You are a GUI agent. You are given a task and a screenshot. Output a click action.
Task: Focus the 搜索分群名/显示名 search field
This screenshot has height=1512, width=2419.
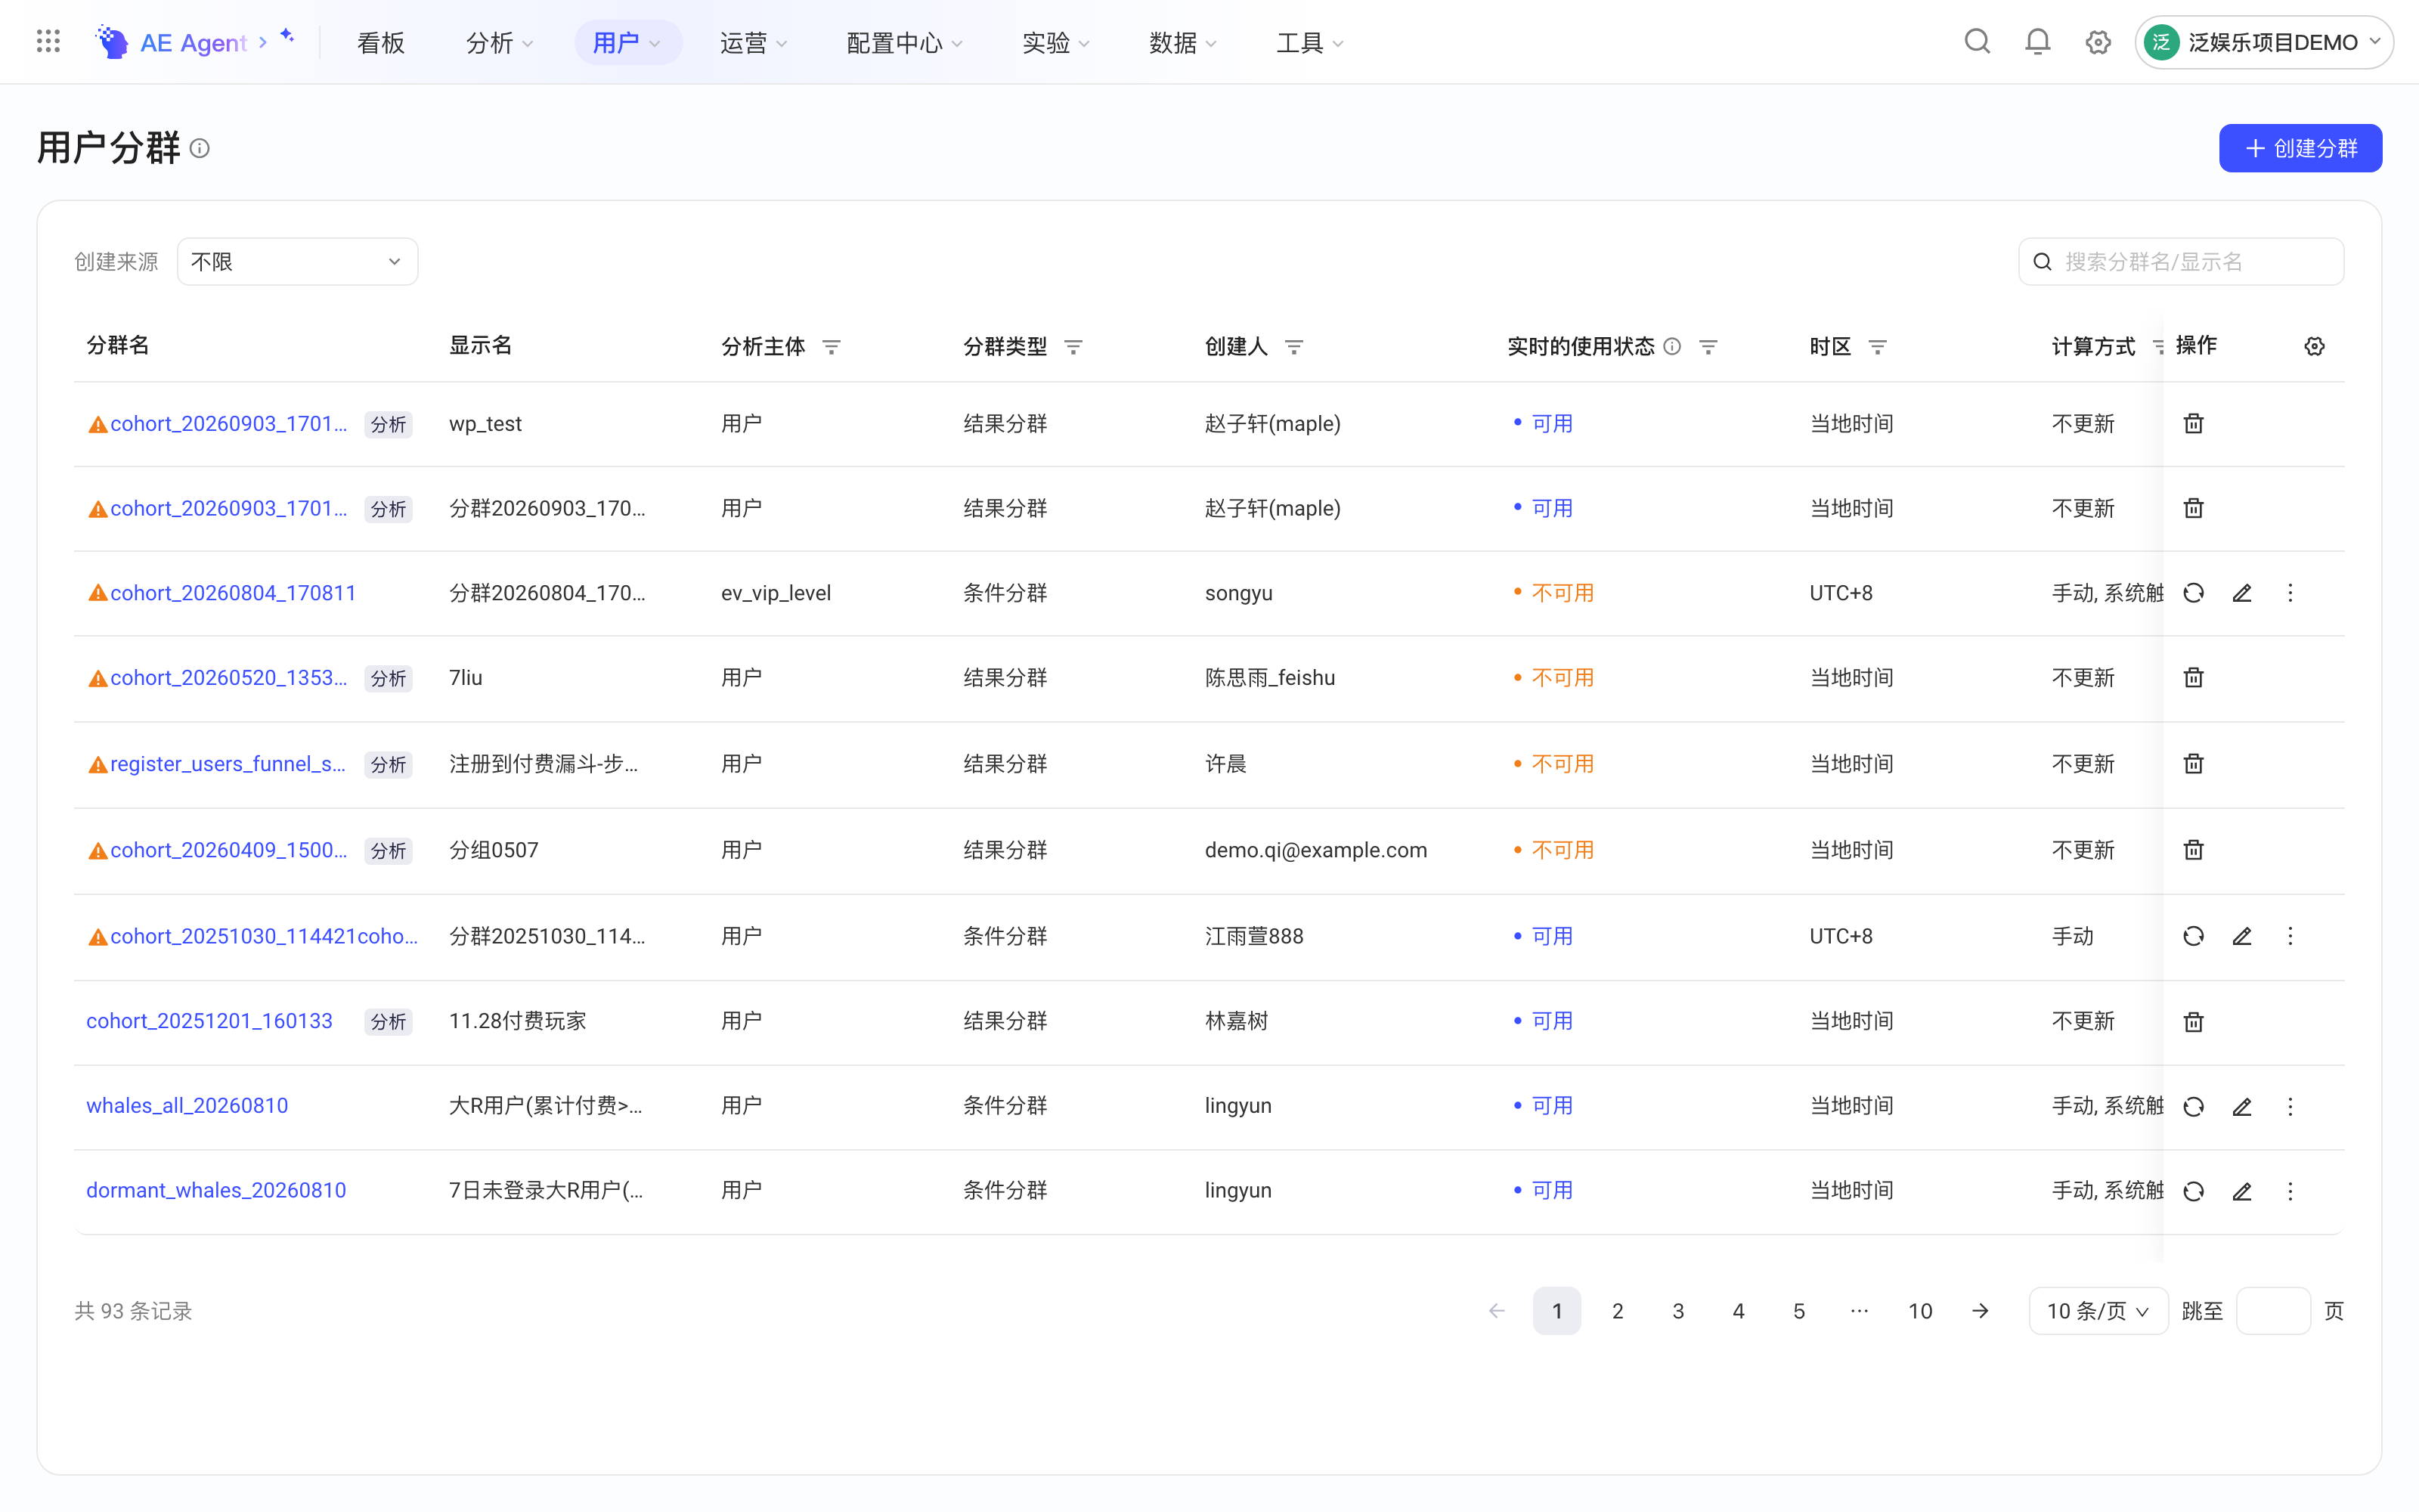coord(2180,262)
